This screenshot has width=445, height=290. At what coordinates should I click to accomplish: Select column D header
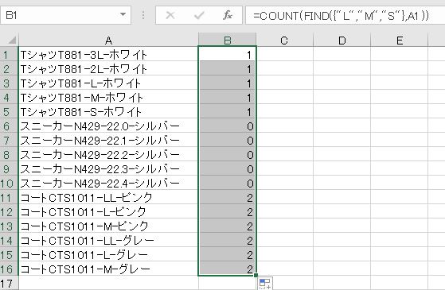(x=342, y=40)
